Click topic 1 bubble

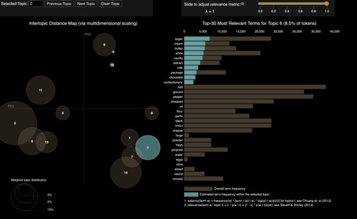point(129,138)
